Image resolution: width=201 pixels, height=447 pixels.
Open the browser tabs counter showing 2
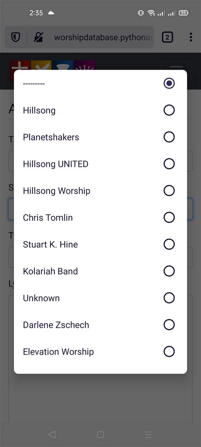167,37
